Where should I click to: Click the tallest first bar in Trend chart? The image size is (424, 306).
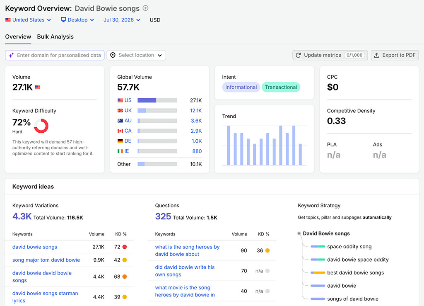click(x=229, y=146)
